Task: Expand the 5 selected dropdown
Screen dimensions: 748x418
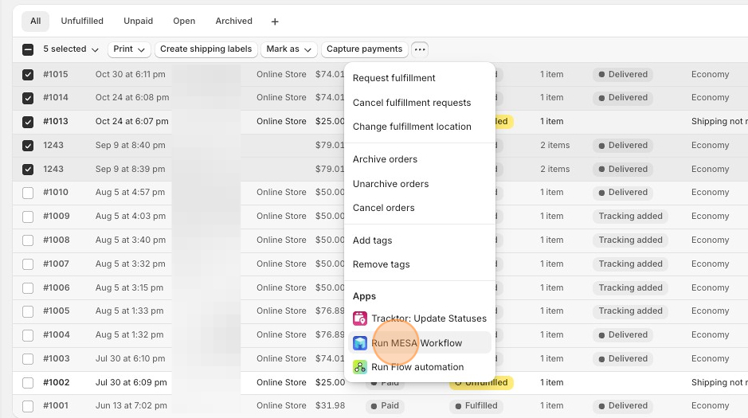Action: pyautogui.click(x=71, y=49)
